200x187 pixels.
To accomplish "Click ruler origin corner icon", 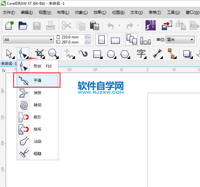I will coord(4,70).
